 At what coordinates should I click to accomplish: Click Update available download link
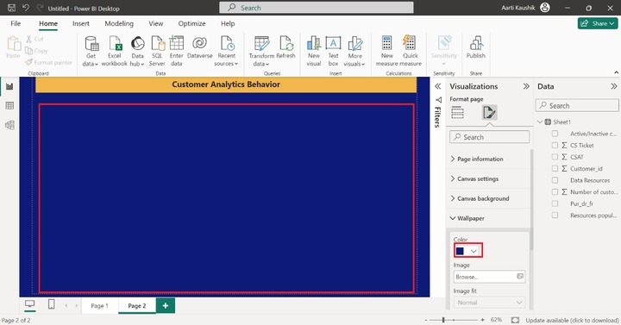(x=572, y=320)
